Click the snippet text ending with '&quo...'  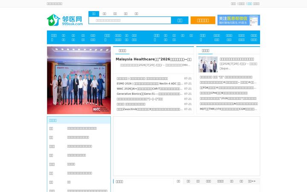click(238, 66)
